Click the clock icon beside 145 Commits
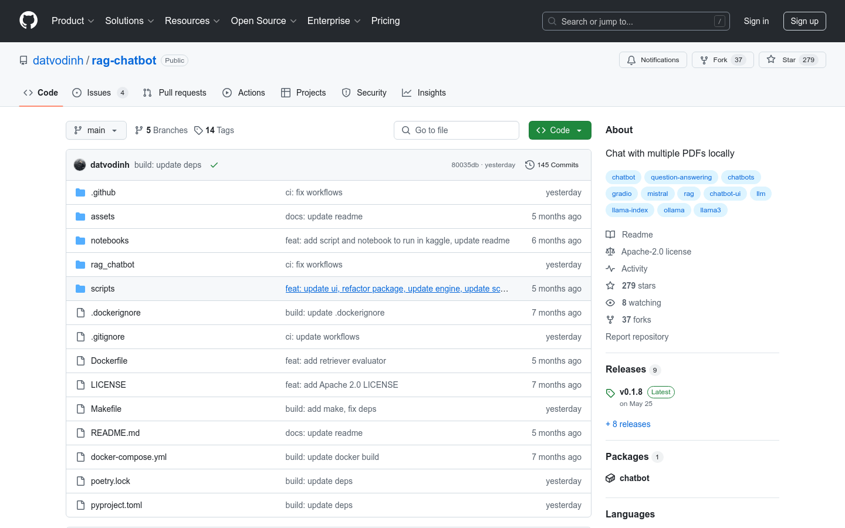Screen dimensions: 845x528 tap(529, 165)
